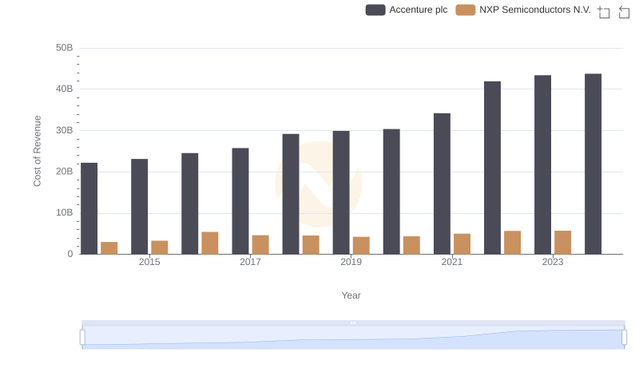Select the Accenture bar for 2021

[443, 184]
